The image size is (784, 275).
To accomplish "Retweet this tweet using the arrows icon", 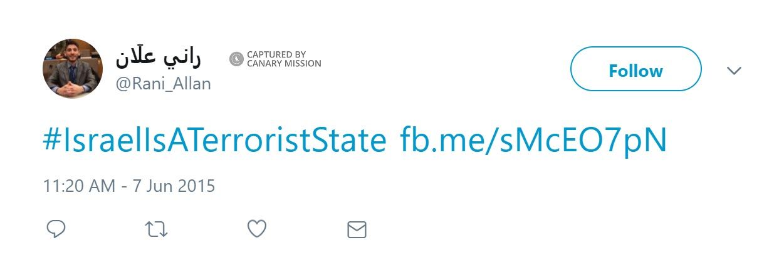I will [156, 229].
